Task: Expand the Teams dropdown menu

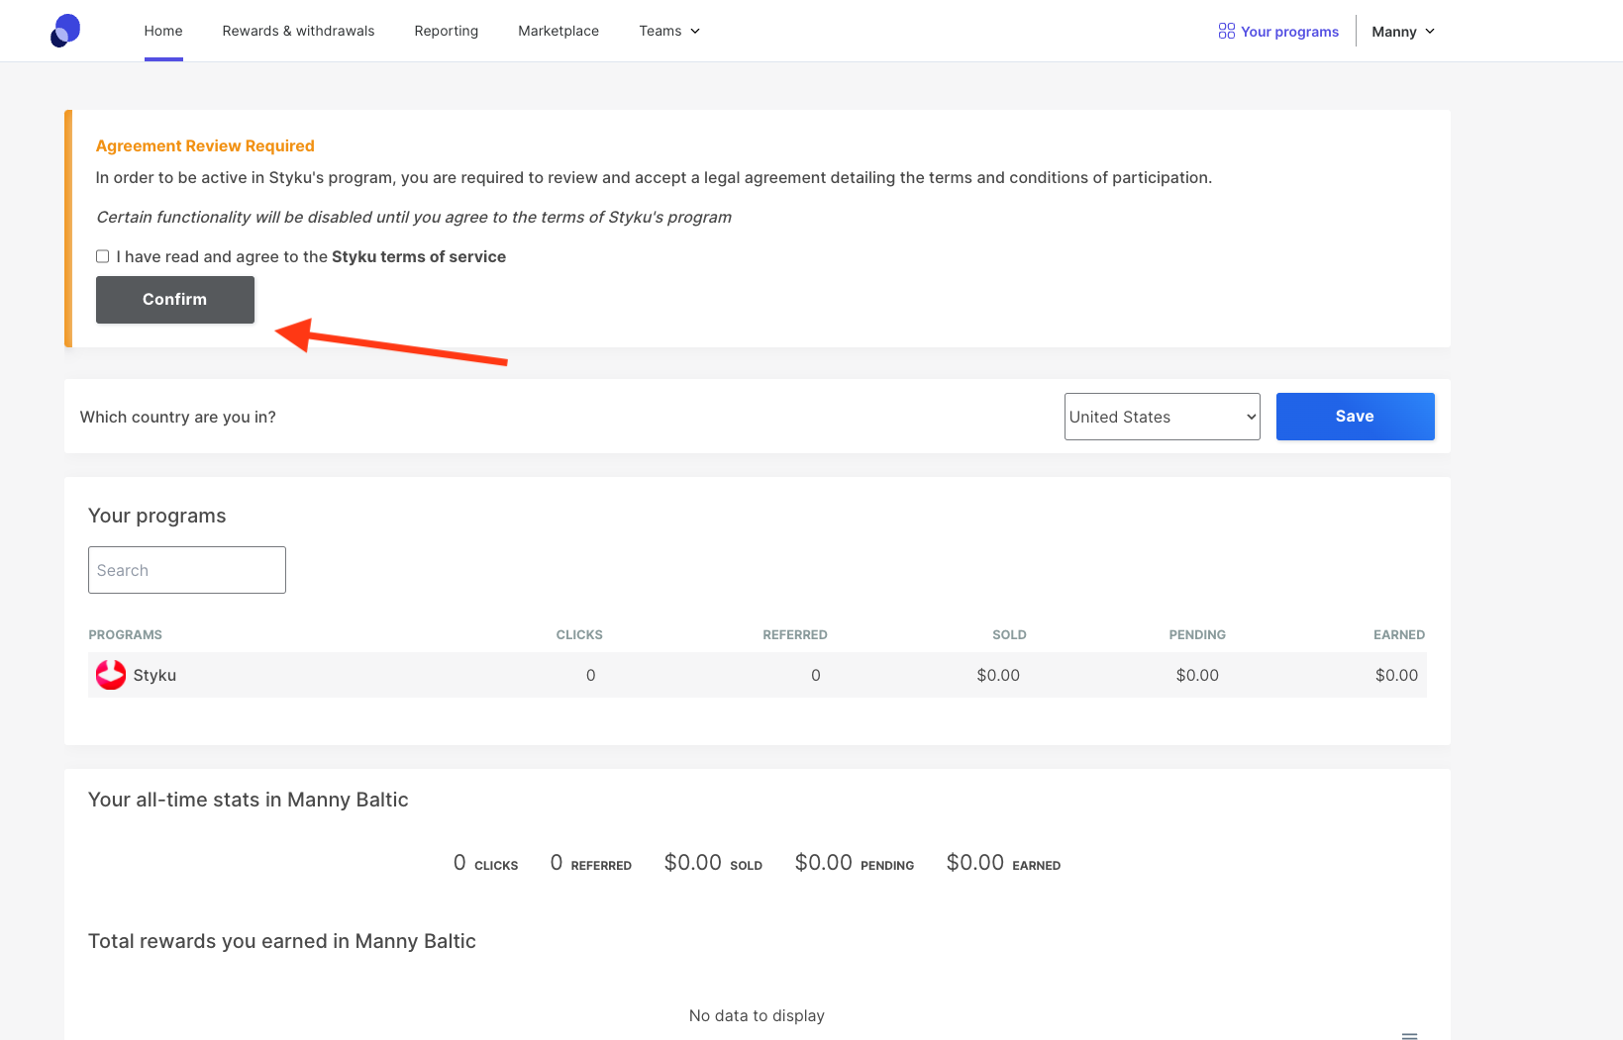Action: (x=669, y=32)
